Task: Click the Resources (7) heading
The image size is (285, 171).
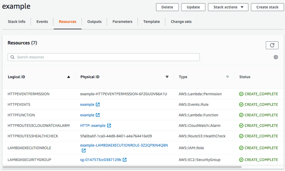Action: click(22, 43)
